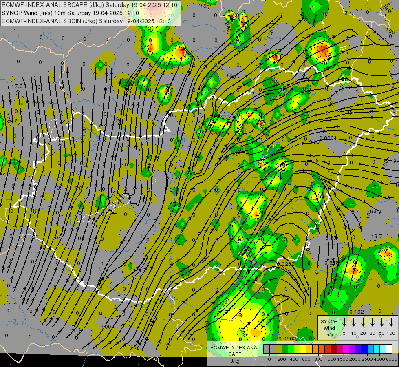Click the '1500' tick label on CAPE scale

343,359
